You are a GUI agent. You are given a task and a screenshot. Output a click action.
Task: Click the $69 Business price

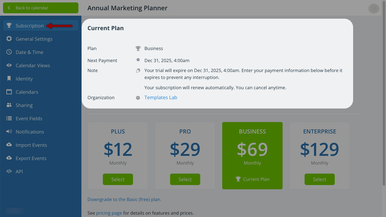click(x=252, y=149)
